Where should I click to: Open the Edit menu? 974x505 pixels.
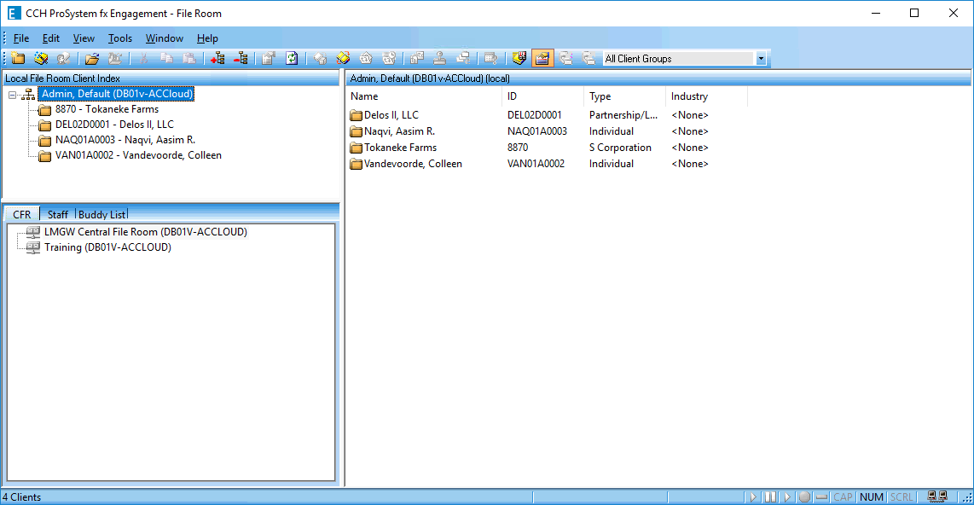(51, 38)
